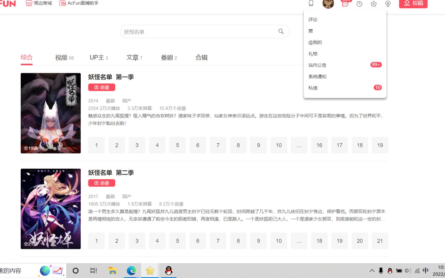Screen dimensions: 445x278
Task: Click 追番 for 第二季
Action: pyautogui.click(x=102, y=183)
